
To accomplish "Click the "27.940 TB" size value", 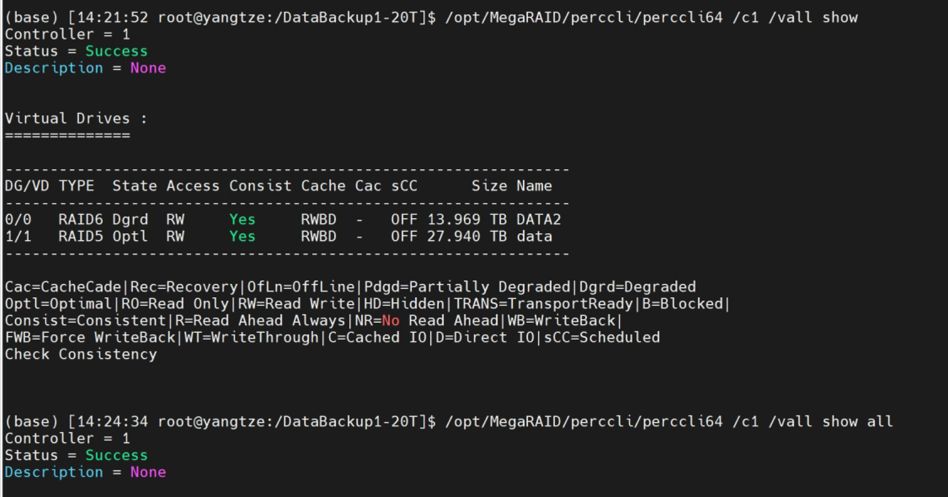I will point(467,237).
